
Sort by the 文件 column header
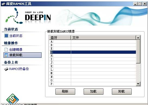point(103,38)
